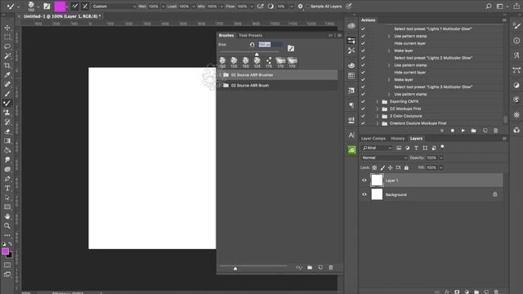Open the Normal blend mode dropdown
This screenshot has width=523, height=294.
384,158
